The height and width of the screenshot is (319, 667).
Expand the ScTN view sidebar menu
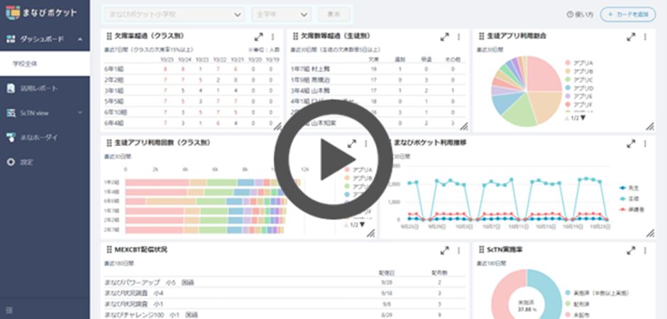[79, 112]
